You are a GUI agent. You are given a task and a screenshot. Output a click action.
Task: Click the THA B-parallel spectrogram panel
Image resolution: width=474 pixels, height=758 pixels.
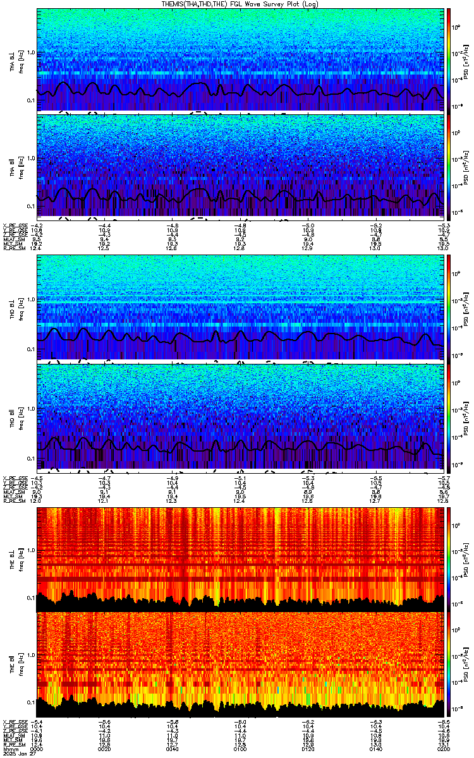(x=240, y=166)
